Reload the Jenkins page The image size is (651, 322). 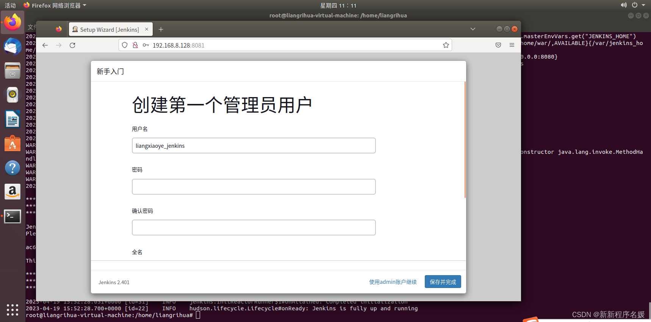[72, 45]
